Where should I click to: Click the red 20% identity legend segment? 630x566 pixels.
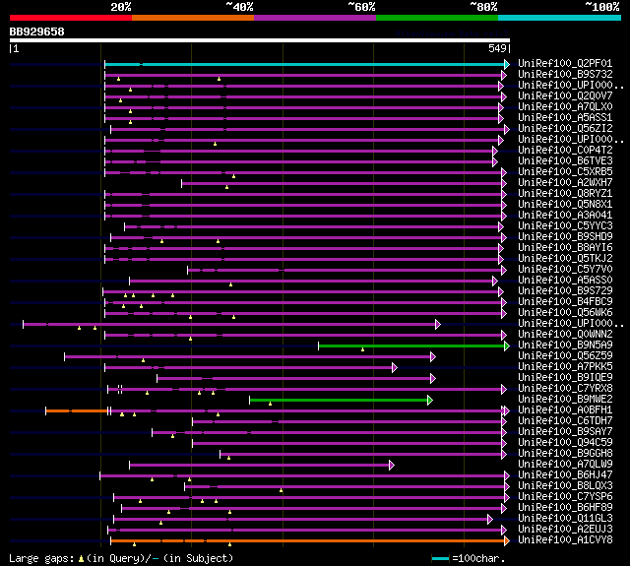point(71,18)
